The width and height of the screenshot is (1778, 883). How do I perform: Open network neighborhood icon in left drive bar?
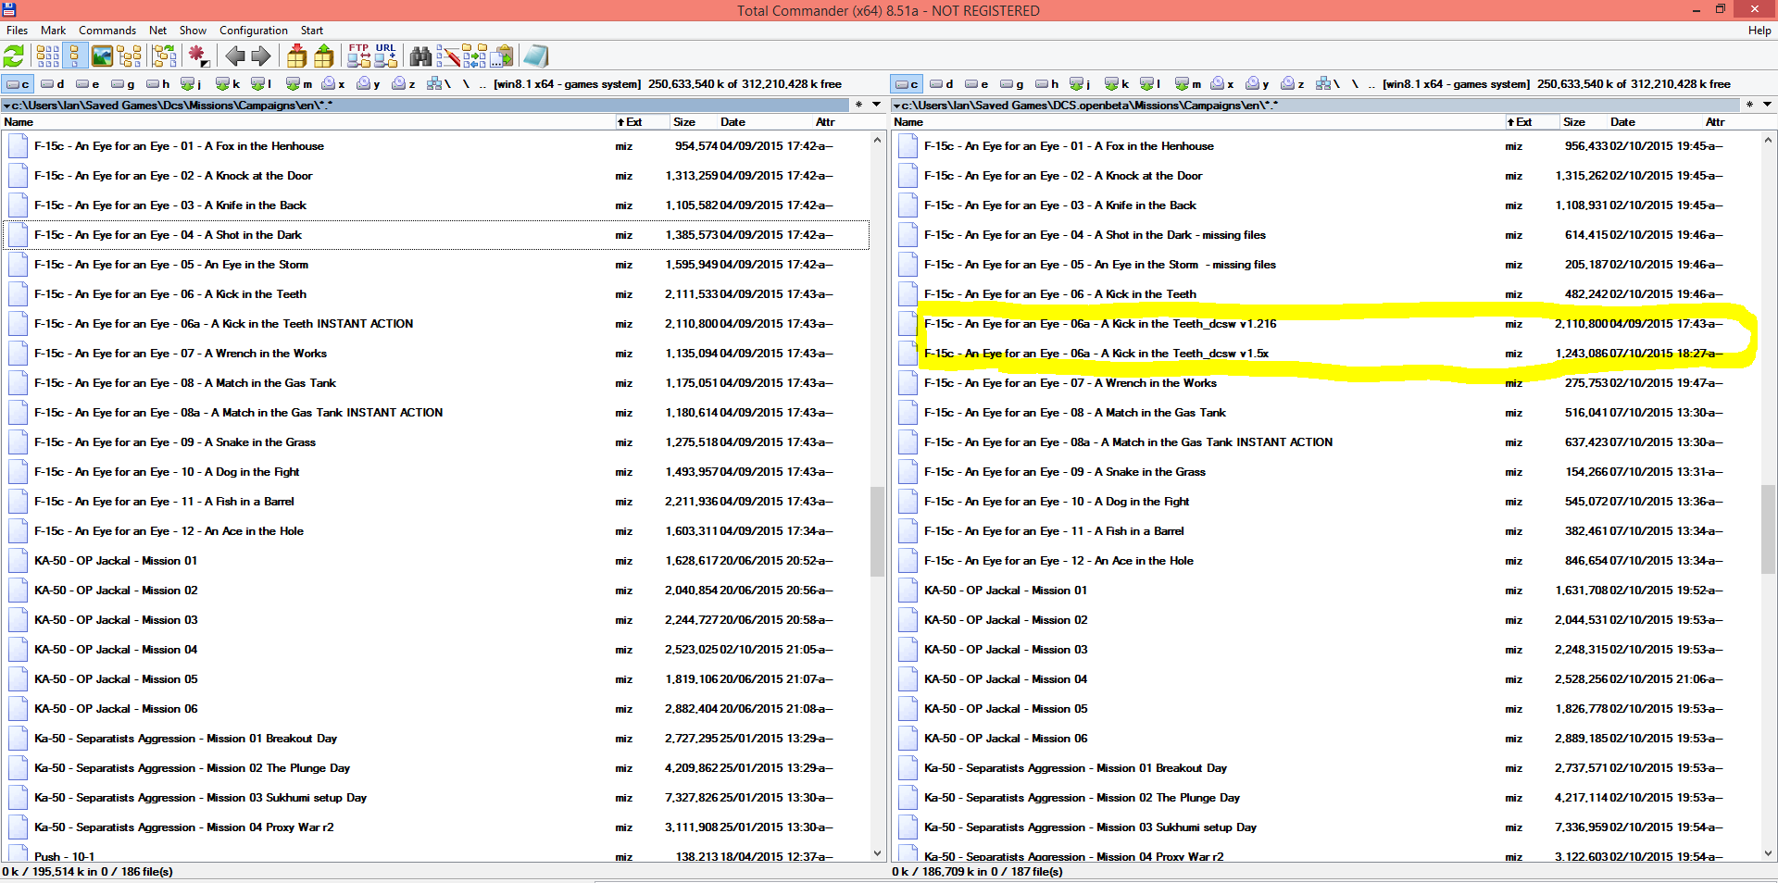tap(438, 84)
